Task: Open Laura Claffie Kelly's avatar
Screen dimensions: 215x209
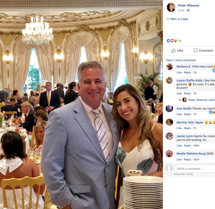Action: [x=169, y=80]
